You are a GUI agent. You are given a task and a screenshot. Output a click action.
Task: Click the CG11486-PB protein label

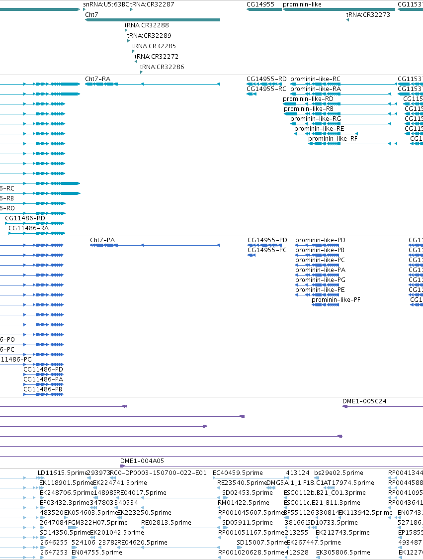(43, 389)
